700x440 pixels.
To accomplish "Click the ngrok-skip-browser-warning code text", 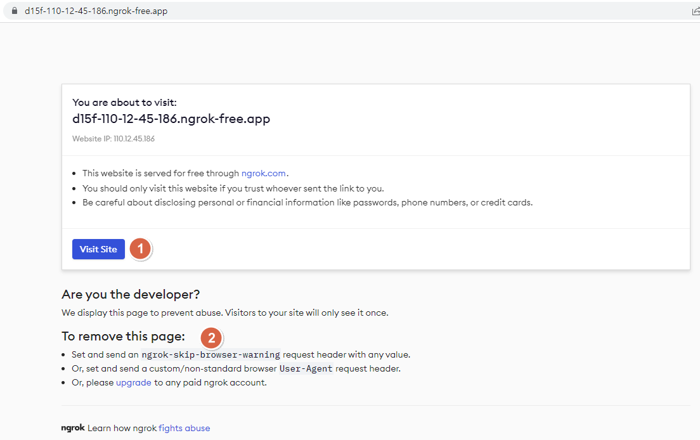I will click(x=211, y=355).
